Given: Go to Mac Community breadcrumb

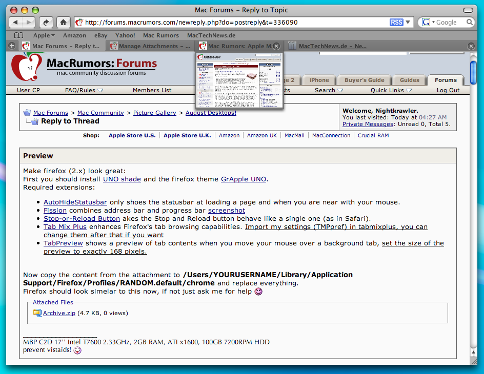Looking at the screenshot, I should point(100,113).
